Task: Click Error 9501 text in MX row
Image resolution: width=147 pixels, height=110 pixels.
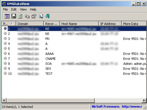Action: 135,39
